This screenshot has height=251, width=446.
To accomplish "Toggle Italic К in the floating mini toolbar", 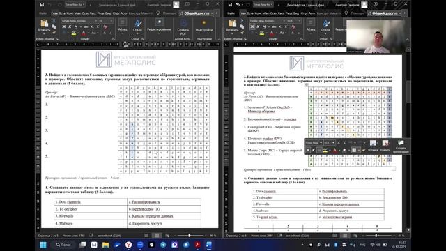I will coord(314,150).
